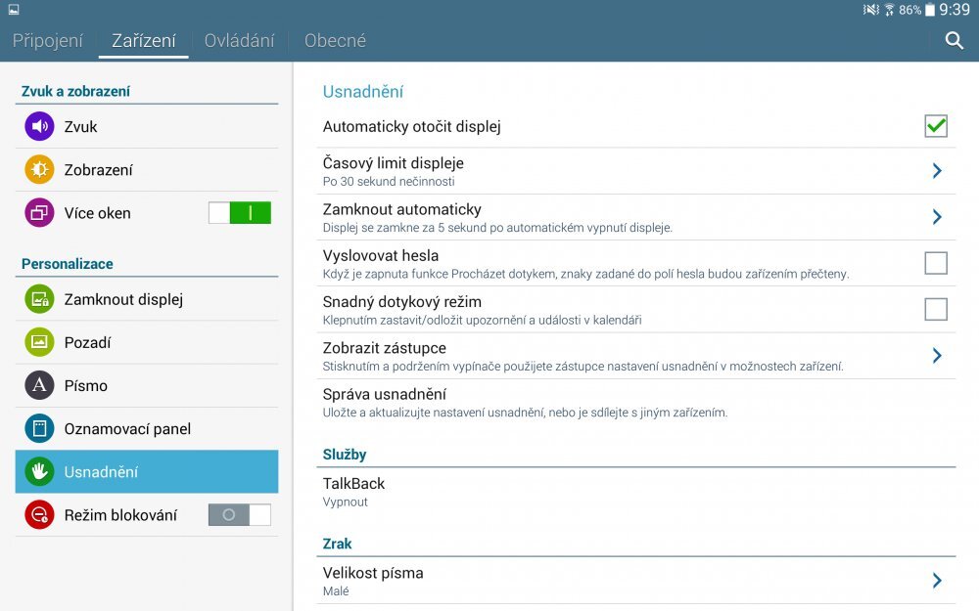Turn on the Režim blokování switch
This screenshot has width=979, height=611.
click(240, 515)
